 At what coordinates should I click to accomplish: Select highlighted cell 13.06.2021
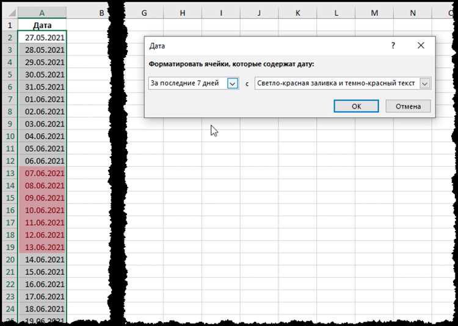42,247
